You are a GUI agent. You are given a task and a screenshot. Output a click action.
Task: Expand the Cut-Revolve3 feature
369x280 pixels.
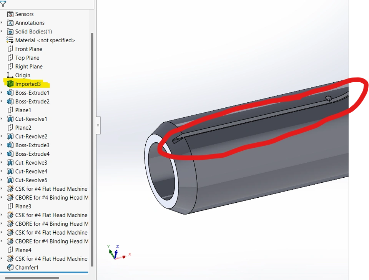click(2, 162)
